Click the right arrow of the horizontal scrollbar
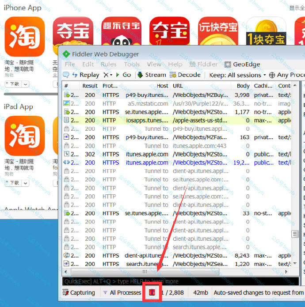This screenshot has width=305, height=307. click(x=286, y=272)
